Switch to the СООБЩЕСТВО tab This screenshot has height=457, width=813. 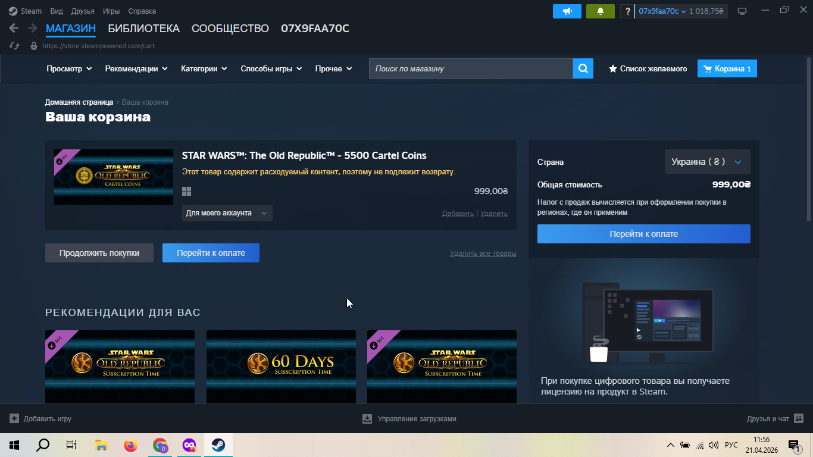[230, 29]
